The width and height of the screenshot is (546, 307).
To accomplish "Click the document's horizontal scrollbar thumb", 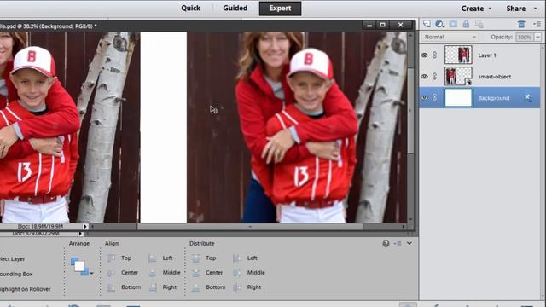I will pos(250,227).
